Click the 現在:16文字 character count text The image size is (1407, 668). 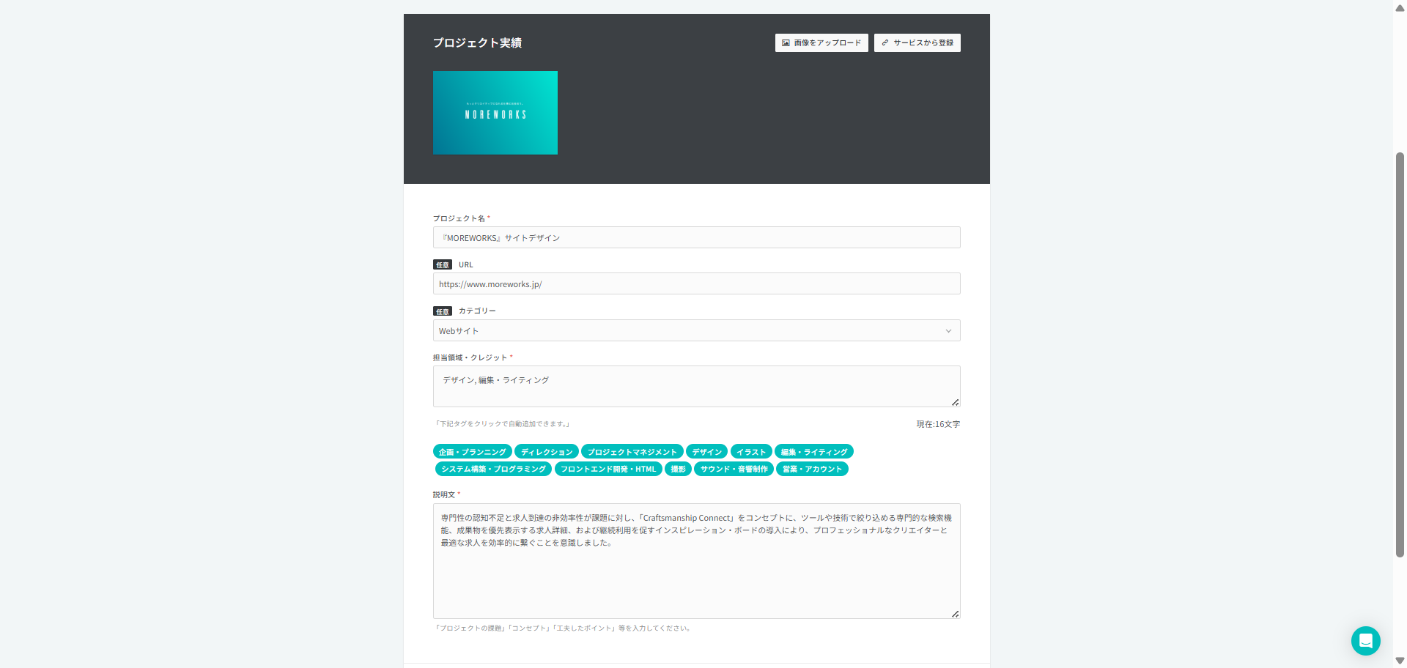[x=938, y=424]
